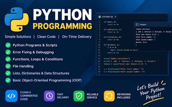The width and height of the screenshot is (172, 107).
Task: Click the def subtract(a, b): code line
Action: click(x=113, y=30)
